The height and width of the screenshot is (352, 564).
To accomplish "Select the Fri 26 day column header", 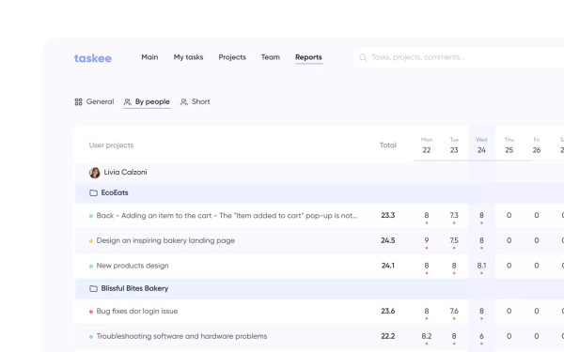I will (537, 145).
